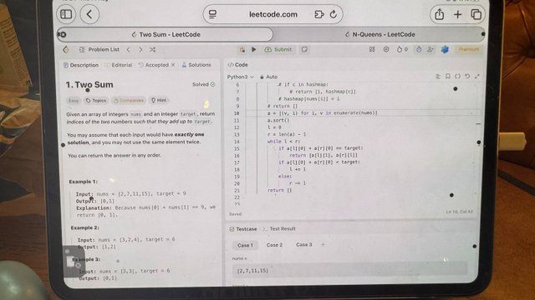Viewport: 535px width, 300px height.
Task: Tap the leetcode.com address field
Action: [273, 14]
